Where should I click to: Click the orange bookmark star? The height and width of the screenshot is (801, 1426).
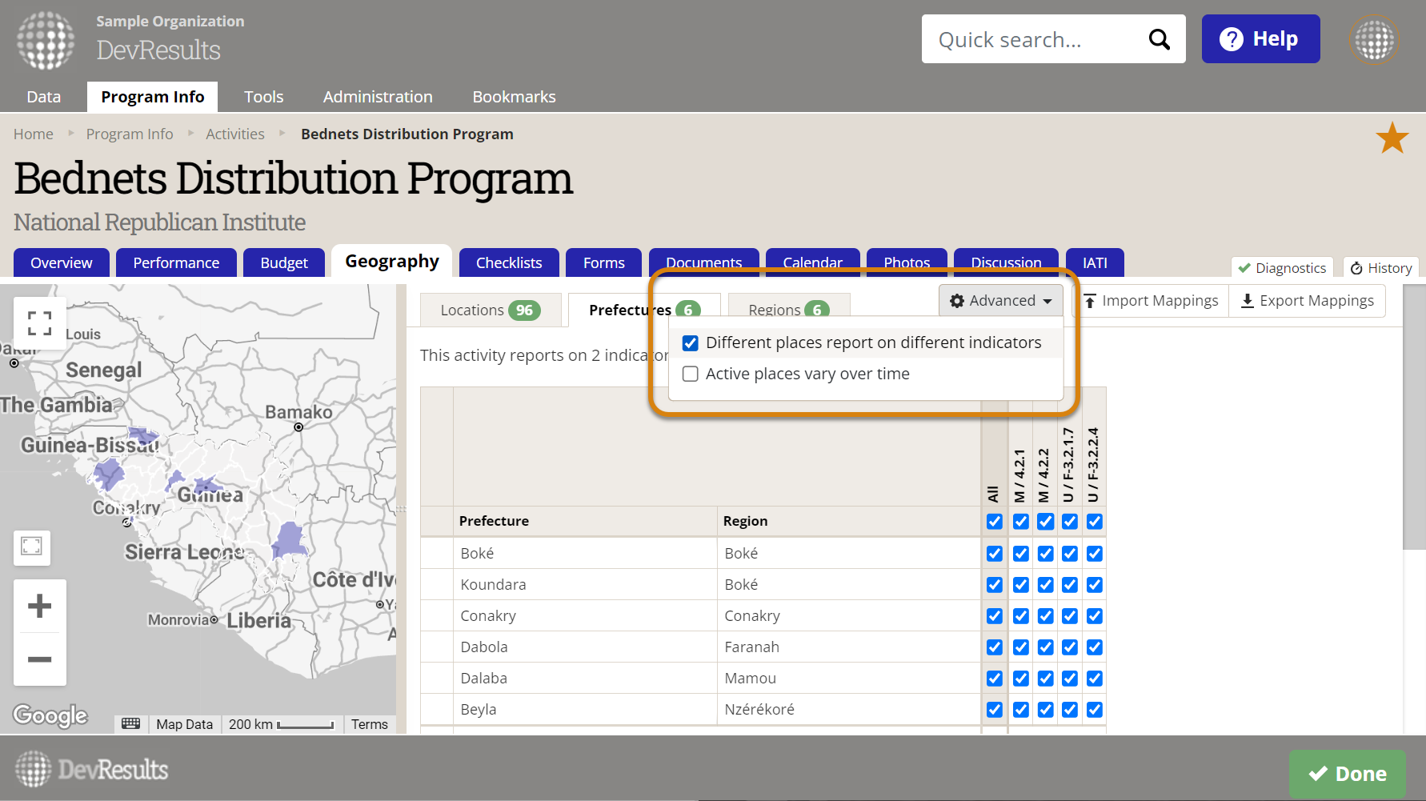(x=1392, y=138)
